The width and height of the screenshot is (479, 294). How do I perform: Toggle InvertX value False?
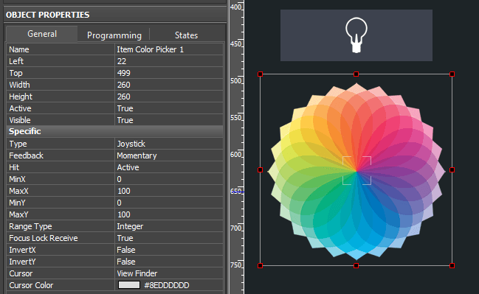pyautogui.click(x=169, y=250)
